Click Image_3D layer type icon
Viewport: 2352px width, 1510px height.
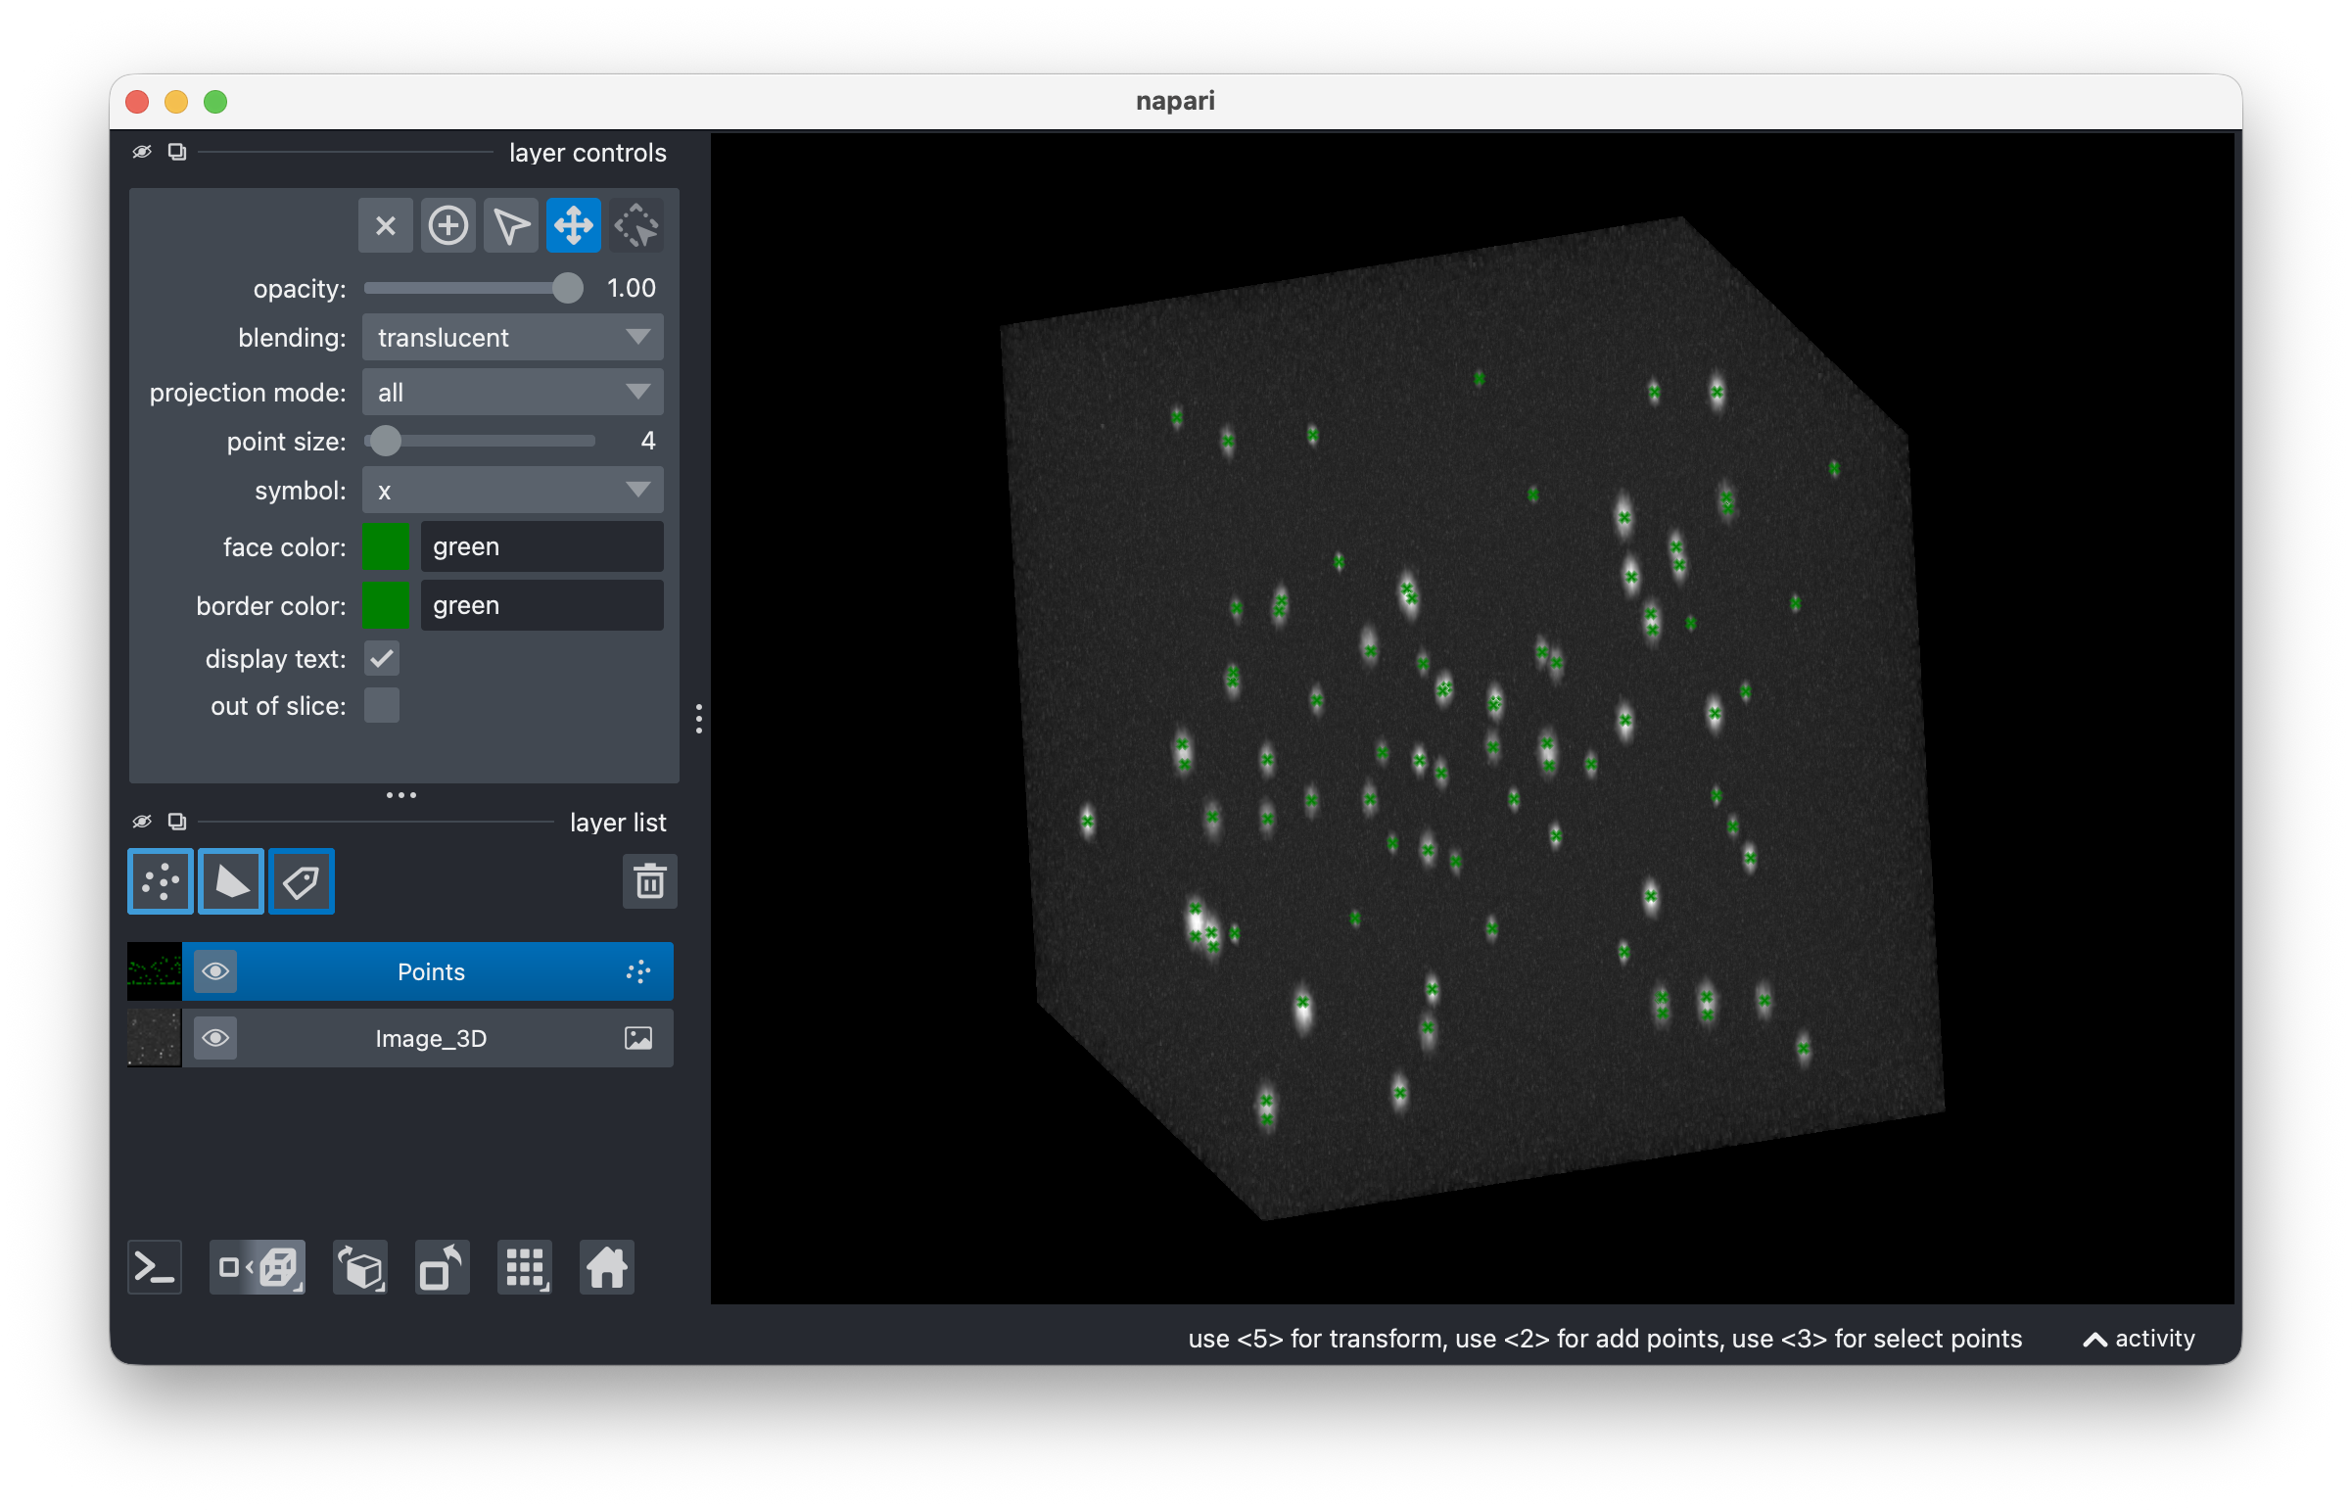coord(638,1038)
